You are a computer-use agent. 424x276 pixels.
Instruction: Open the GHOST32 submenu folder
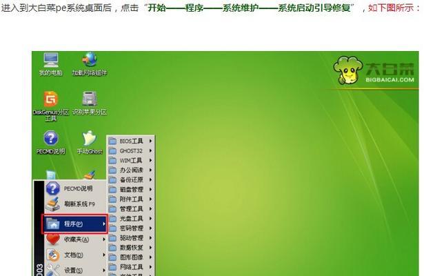131,150
